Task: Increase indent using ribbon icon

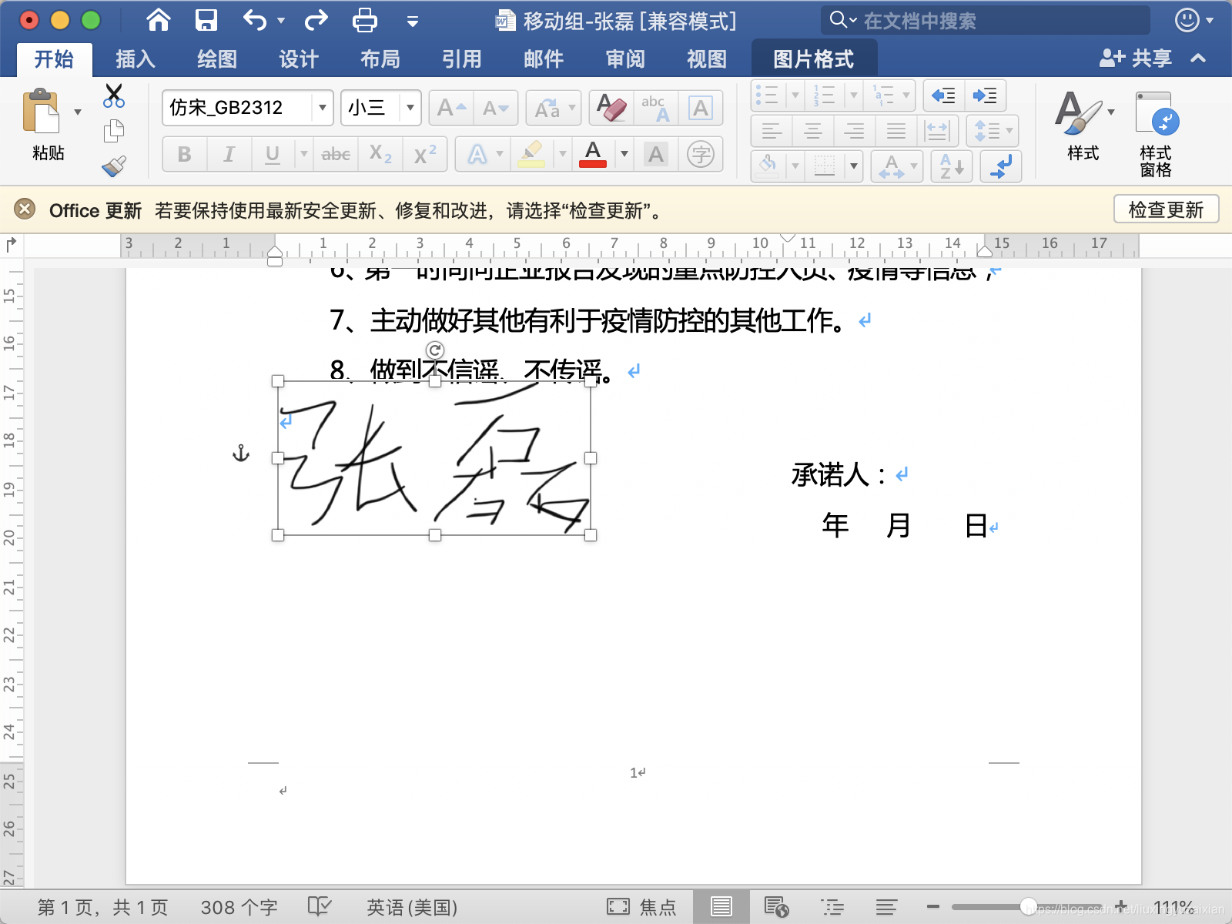Action: 986,95
